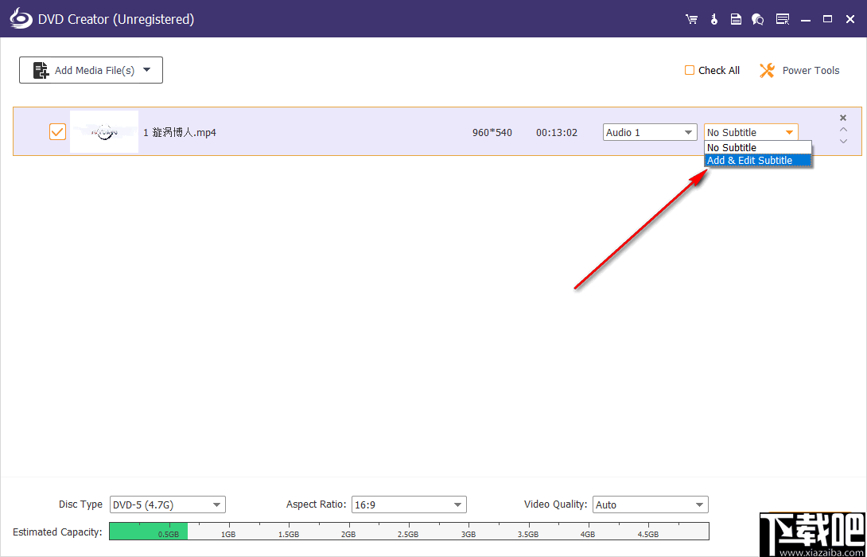Uncheck the 漩涡博人 video checkbox

57,131
